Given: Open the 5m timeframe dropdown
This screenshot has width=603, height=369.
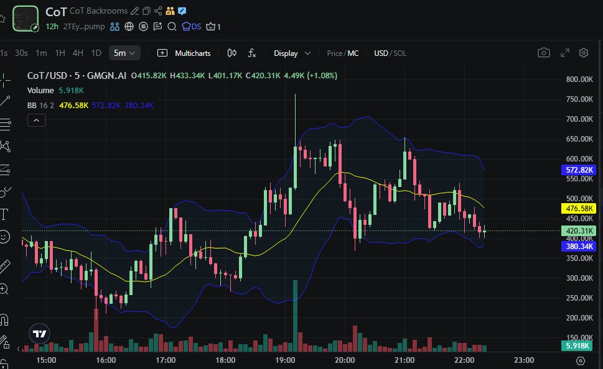Looking at the screenshot, I should [x=124, y=53].
